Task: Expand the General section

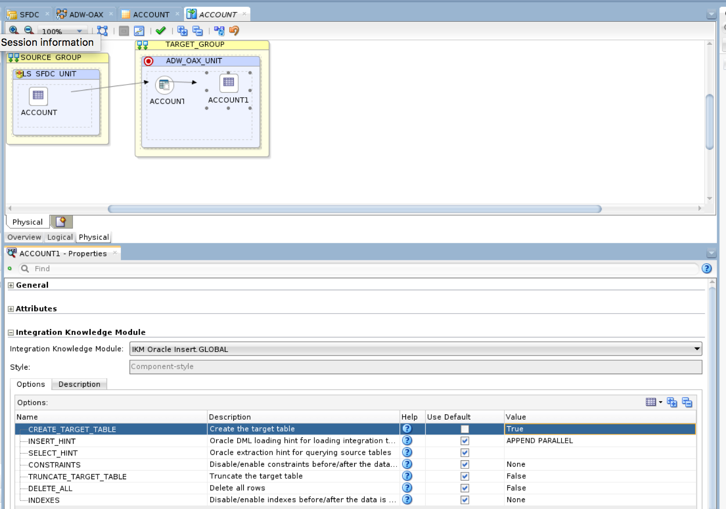Action: point(11,285)
